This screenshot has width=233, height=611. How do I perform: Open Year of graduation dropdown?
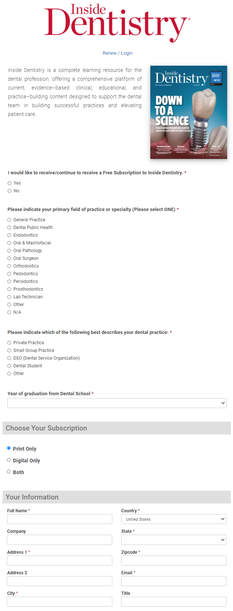[x=117, y=403]
